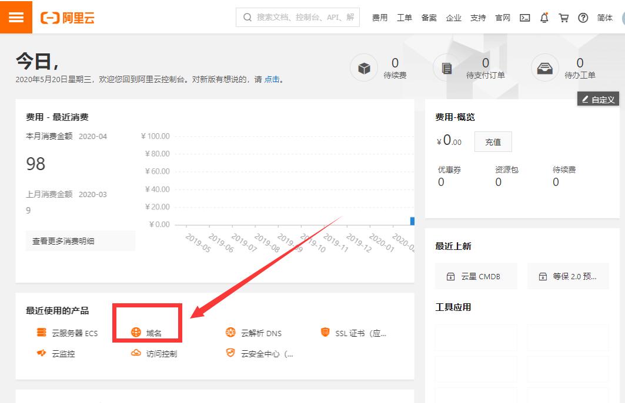Open the notifications bell
Image resolution: width=625 pixels, height=403 pixels.
pos(544,18)
